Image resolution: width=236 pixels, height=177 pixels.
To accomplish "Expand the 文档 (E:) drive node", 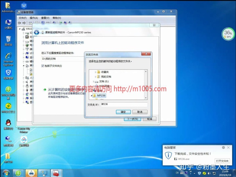I will (93, 82).
